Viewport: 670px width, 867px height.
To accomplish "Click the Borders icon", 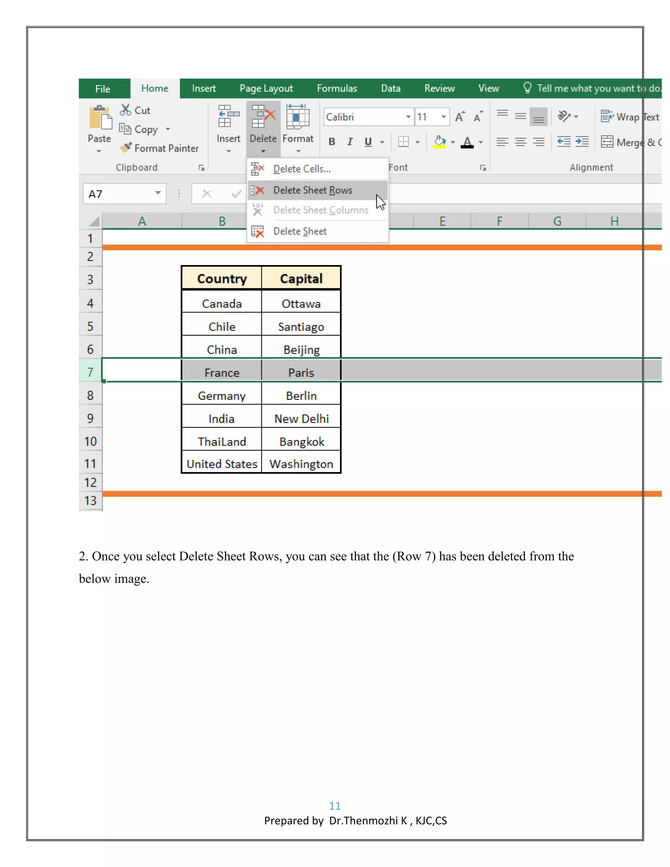I will (403, 142).
